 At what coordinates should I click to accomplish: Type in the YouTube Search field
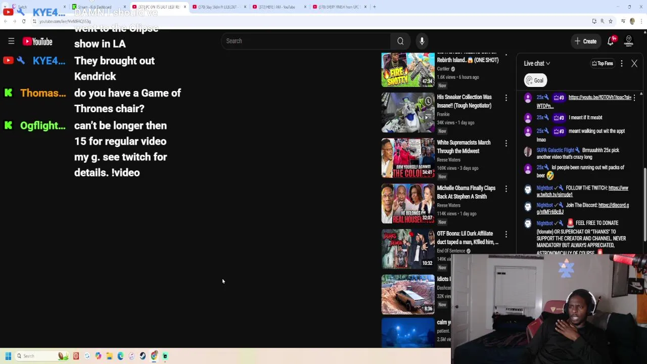click(306, 41)
